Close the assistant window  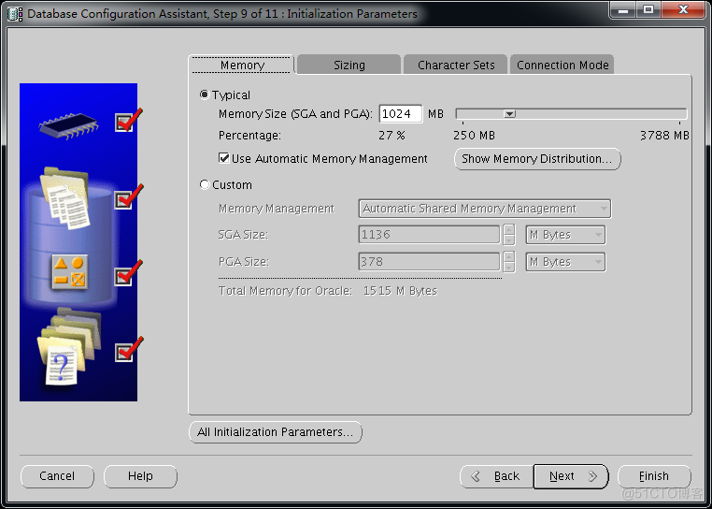pos(683,9)
